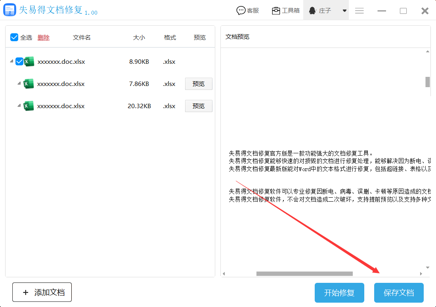Select the 8.90KB xxxxxxx.doc.xlsx file name
The image size is (436, 307).
[x=61, y=62]
